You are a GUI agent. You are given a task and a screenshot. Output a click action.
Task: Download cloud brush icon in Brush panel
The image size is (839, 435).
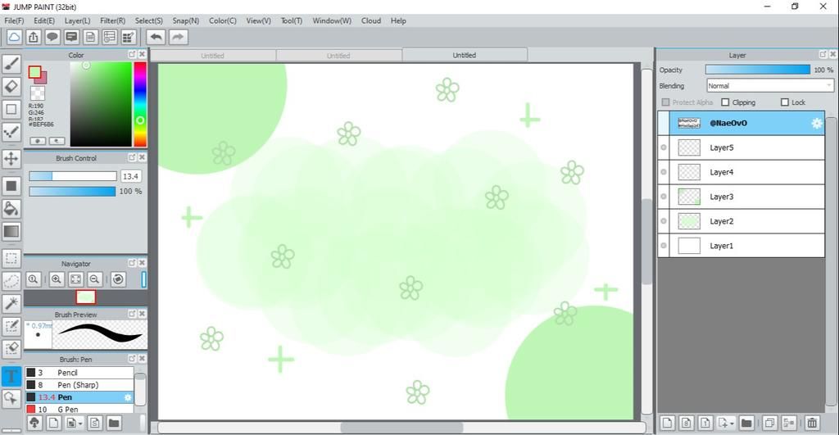click(x=34, y=424)
